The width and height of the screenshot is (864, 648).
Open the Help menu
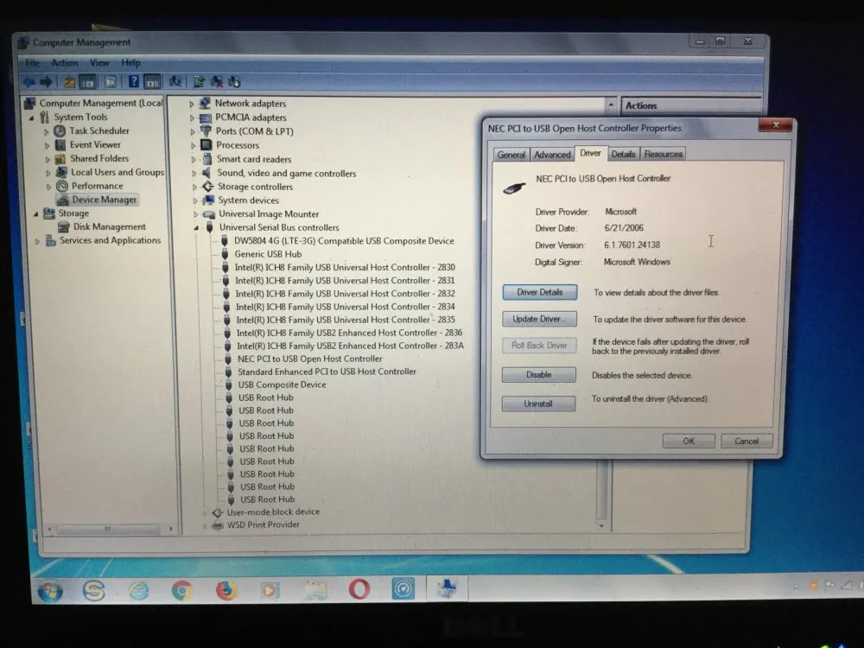(130, 63)
